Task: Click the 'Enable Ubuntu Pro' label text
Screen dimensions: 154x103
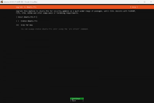Action: pos(29,21)
